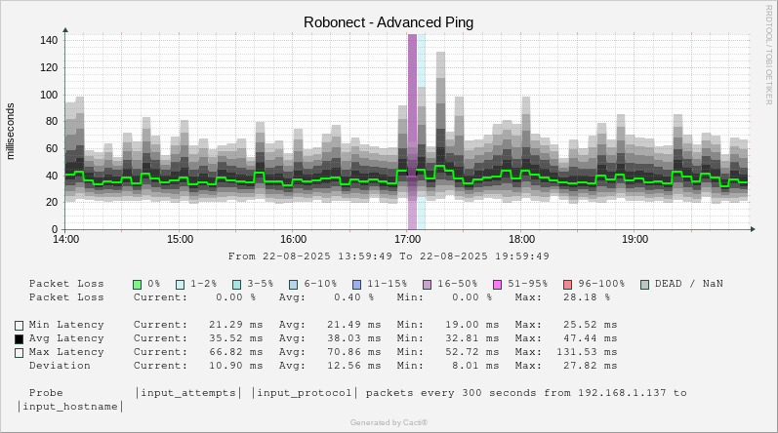Screen dimensions: 778x433
Task: Click the 16:00 time axis label
Action: (x=294, y=239)
